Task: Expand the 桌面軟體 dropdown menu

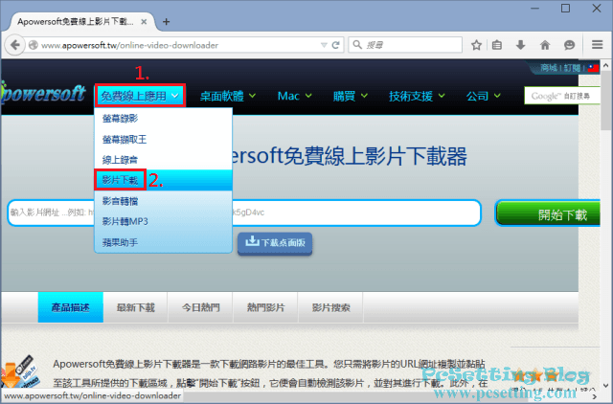Action: tap(228, 96)
